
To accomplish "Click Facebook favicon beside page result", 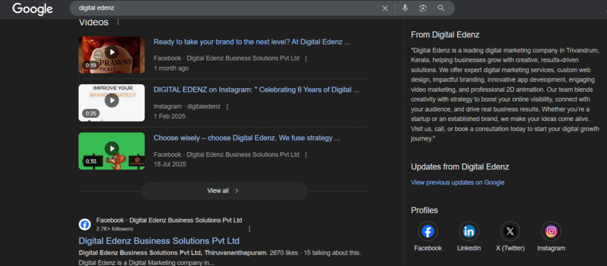I will [x=85, y=225].
